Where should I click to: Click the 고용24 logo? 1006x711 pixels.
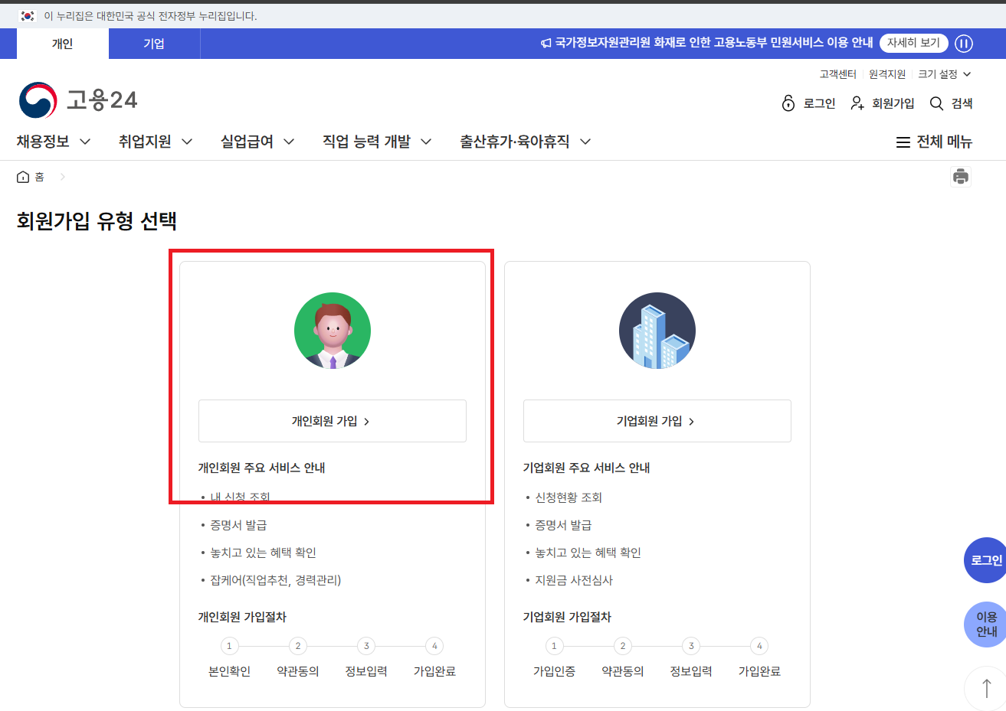point(77,99)
